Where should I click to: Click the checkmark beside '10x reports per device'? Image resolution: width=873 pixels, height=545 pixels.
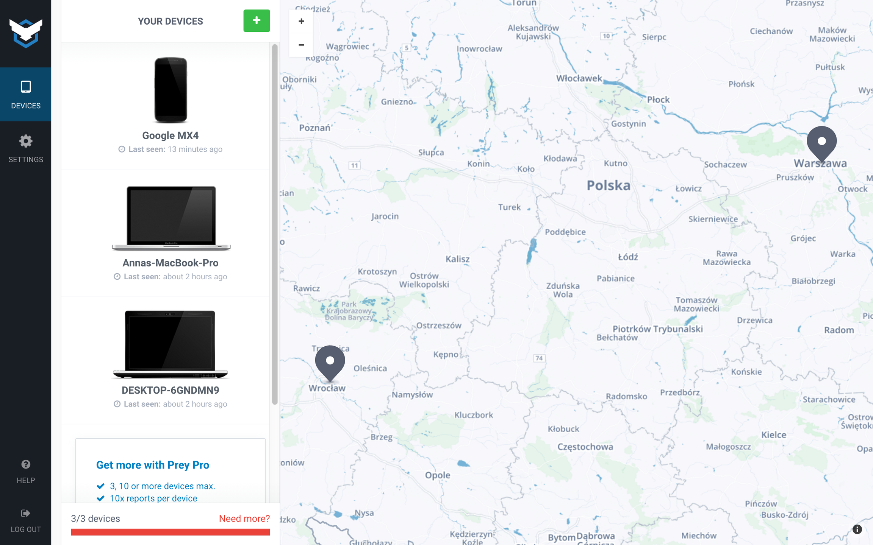point(100,498)
